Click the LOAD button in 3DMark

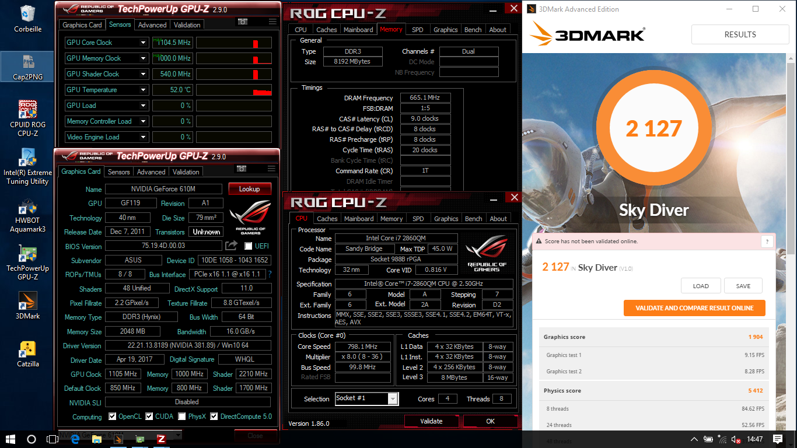point(701,286)
